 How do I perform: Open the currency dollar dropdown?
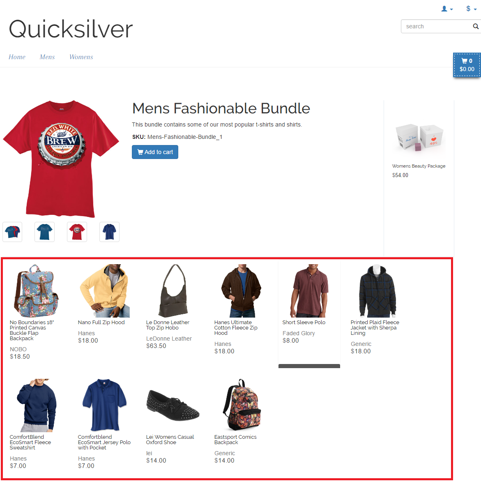tap(471, 9)
